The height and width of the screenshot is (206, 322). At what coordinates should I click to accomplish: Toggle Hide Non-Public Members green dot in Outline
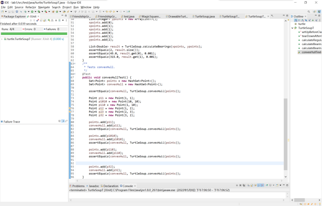tap(313, 20)
